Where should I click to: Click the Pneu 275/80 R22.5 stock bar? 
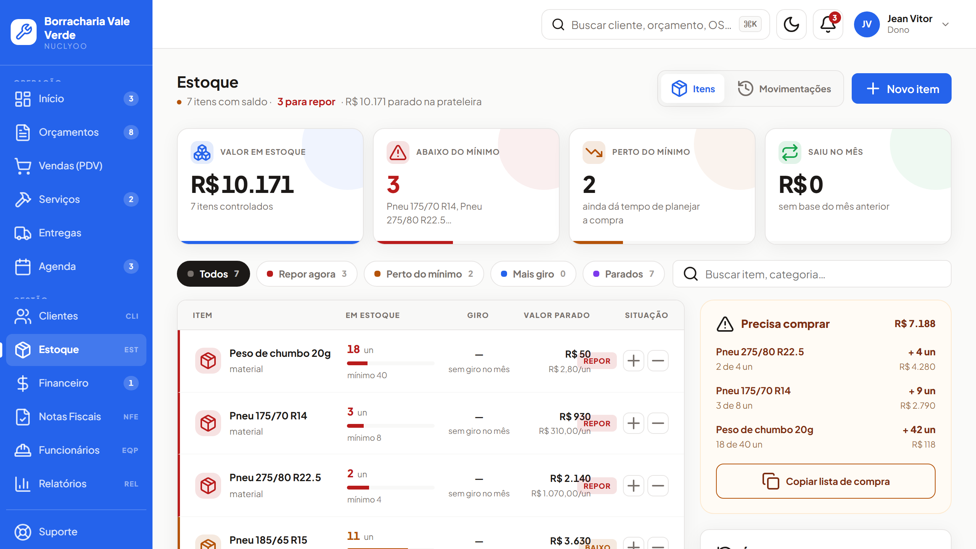click(x=390, y=488)
